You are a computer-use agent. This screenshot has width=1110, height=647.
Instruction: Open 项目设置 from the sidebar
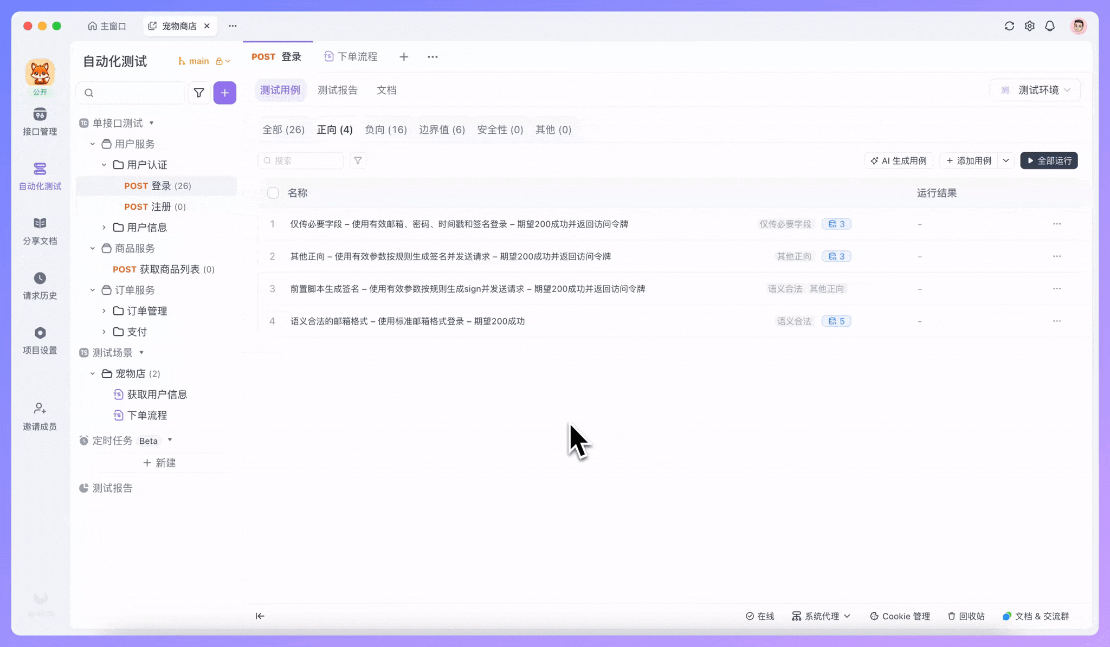point(40,339)
